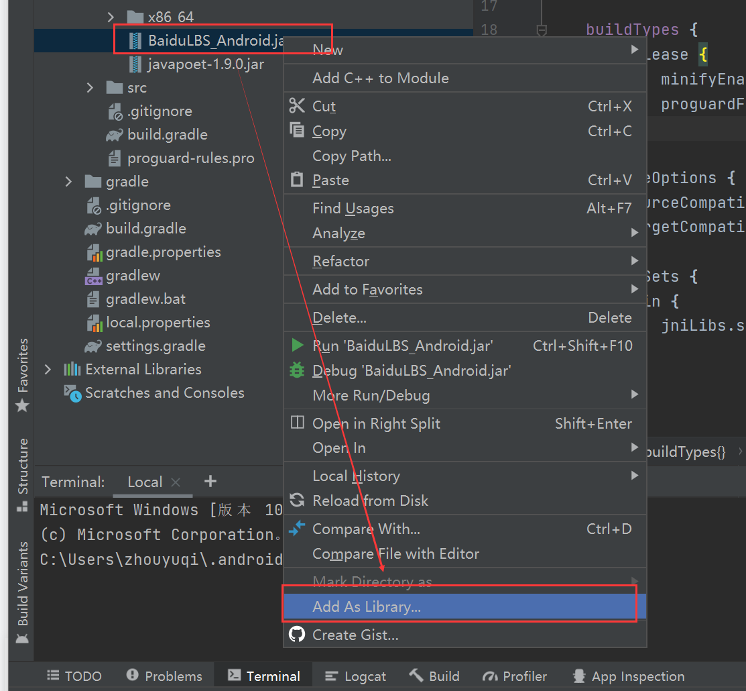Click the plus to open a new terminal
Image resolution: width=746 pixels, height=691 pixels.
click(x=210, y=481)
